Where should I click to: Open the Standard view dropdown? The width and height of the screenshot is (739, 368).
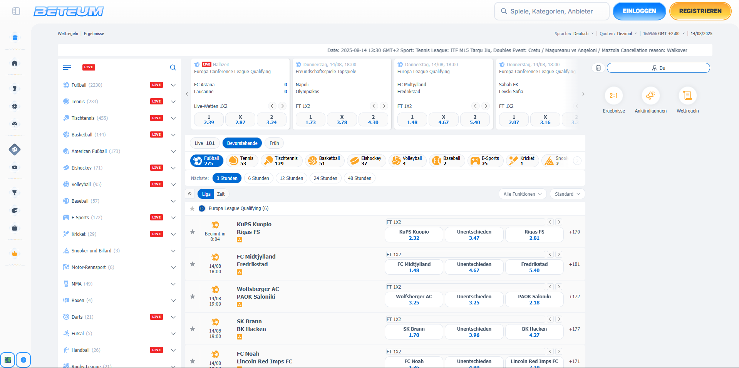(567, 194)
